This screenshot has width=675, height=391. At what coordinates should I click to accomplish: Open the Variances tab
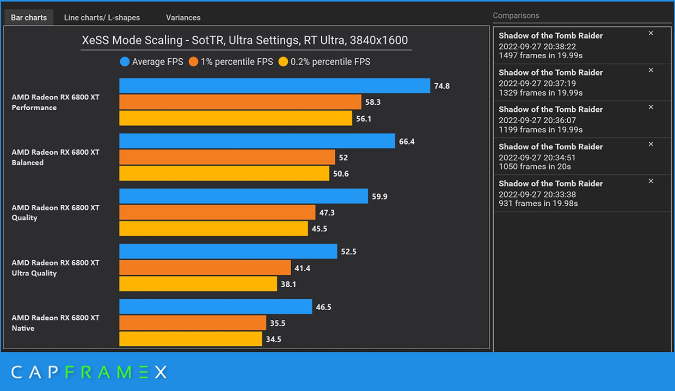(x=183, y=17)
